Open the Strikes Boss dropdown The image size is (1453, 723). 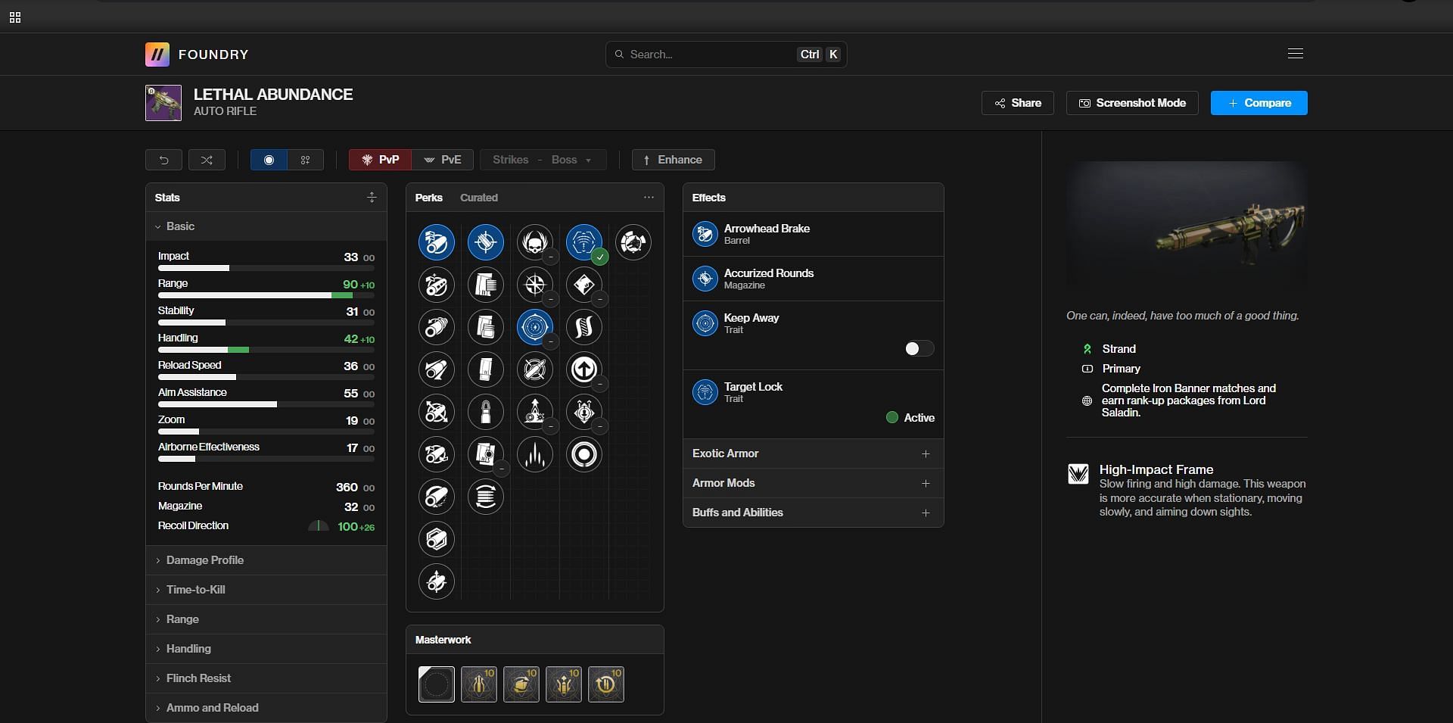[543, 160]
